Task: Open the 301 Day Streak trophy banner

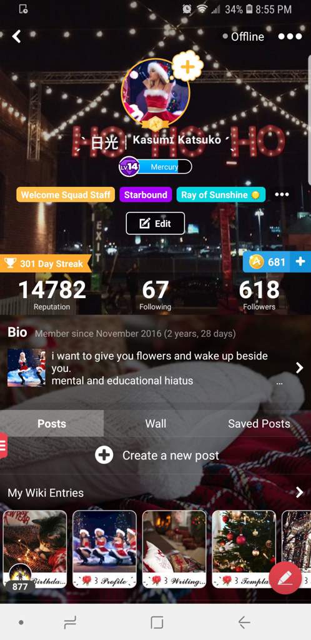Action: tap(45, 264)
